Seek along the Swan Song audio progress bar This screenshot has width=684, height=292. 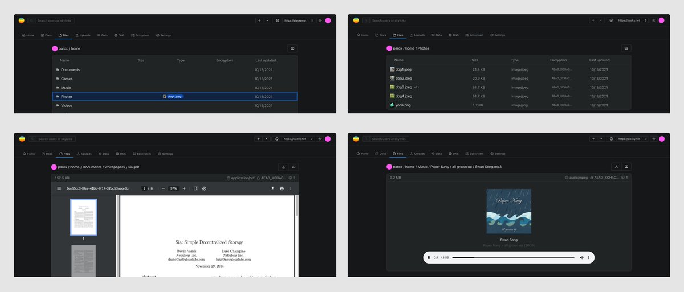point(514,258)
